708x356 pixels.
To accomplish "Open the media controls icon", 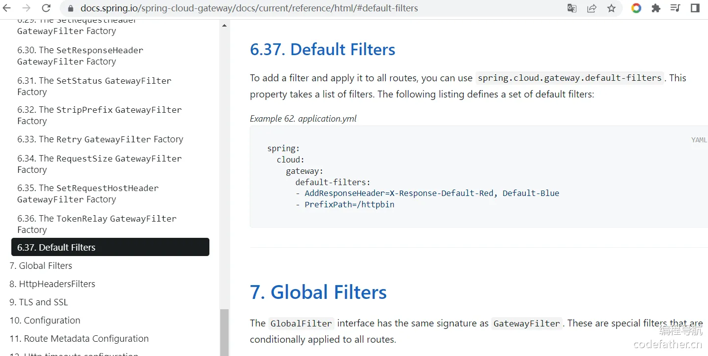I will point(675,8).
